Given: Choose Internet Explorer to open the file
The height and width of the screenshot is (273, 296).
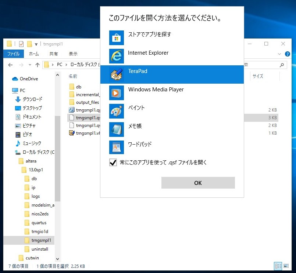Looking at the screenshot, I should click(172, 56).
